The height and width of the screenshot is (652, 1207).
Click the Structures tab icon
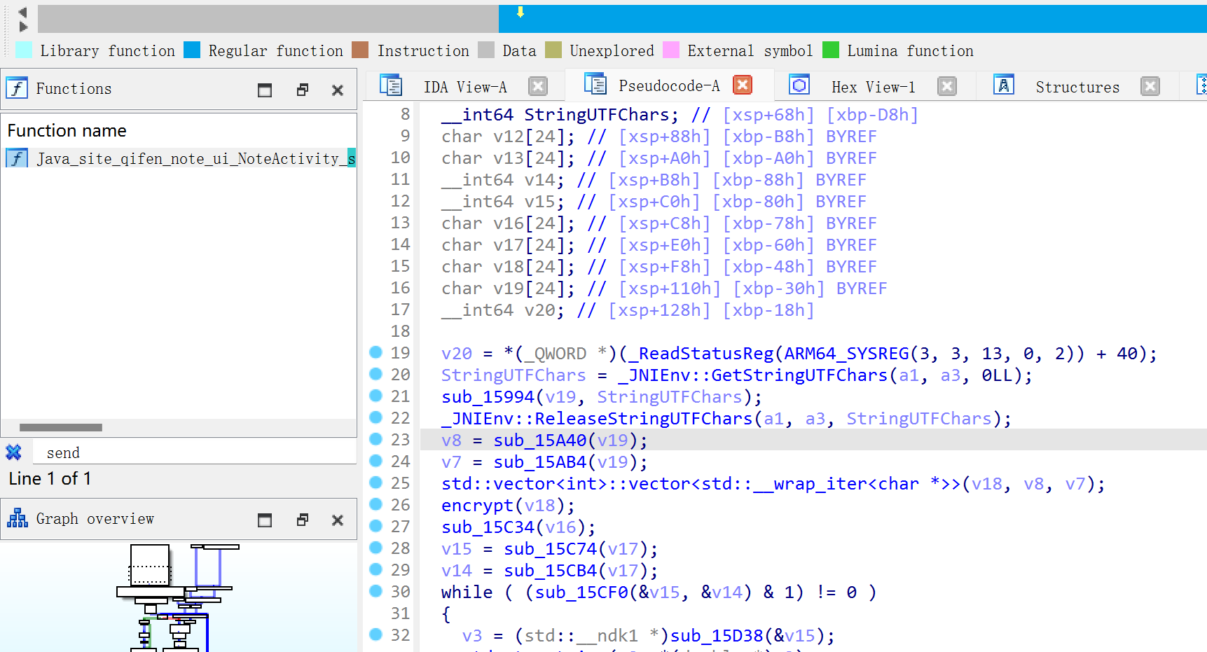[x=1004, y=85]
